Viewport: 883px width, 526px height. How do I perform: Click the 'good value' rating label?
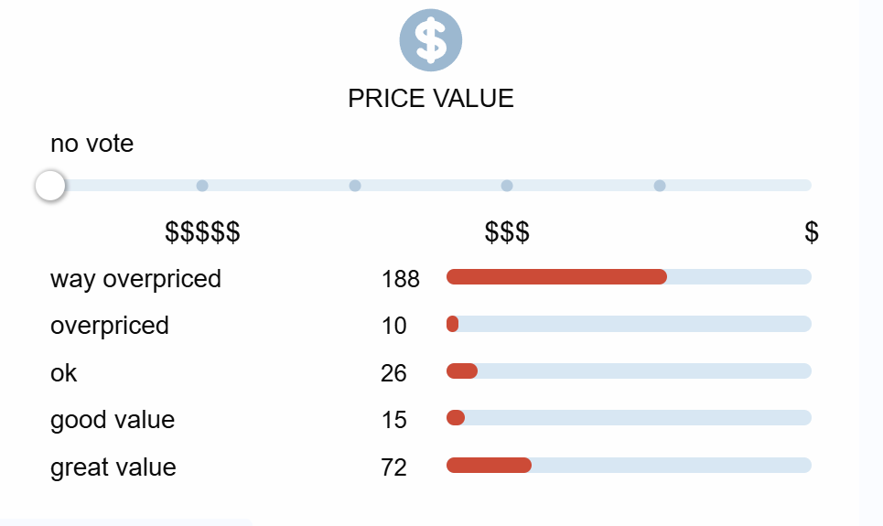click(x=113, y=420)
